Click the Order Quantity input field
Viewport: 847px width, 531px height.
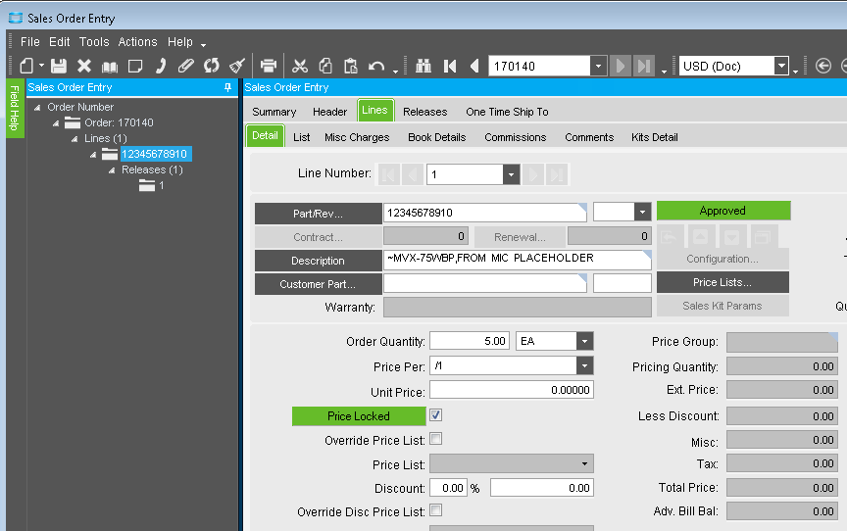(470, 341)
